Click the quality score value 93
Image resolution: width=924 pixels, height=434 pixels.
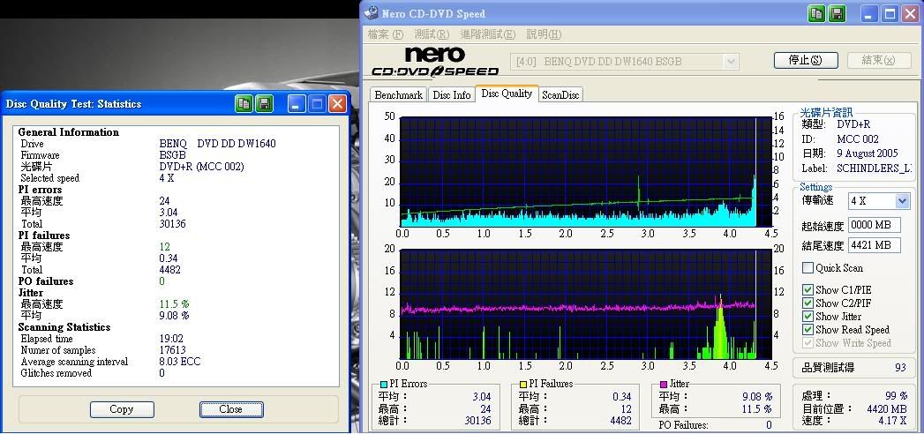pos(900,368)
